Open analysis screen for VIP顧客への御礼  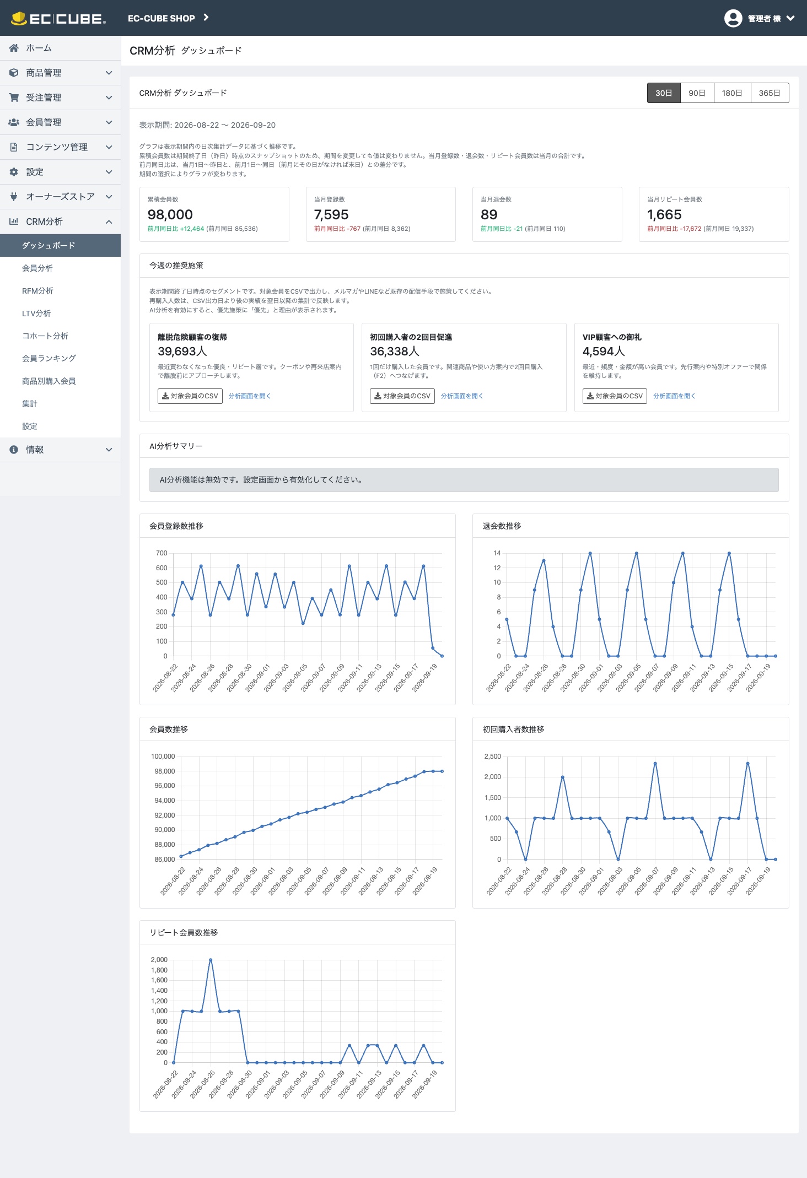click(x=674, y=396)
